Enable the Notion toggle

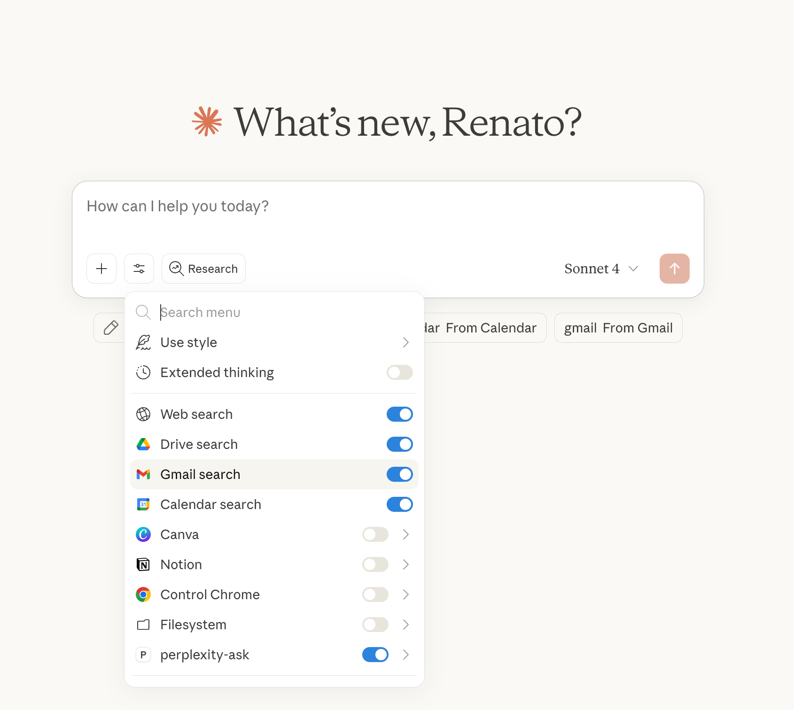[375, 564]
